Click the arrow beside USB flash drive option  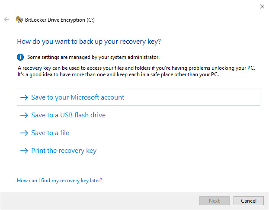point(24,115)
